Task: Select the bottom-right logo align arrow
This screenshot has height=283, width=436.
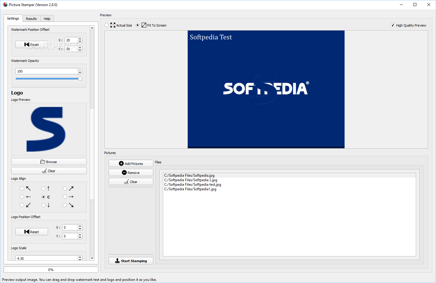Action: pyautogui.click(x=65, y=205)
